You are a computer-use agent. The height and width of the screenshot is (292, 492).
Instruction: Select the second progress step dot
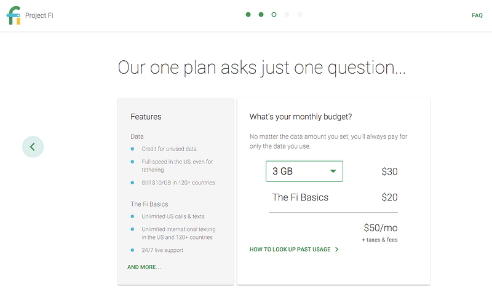(261, 14)
